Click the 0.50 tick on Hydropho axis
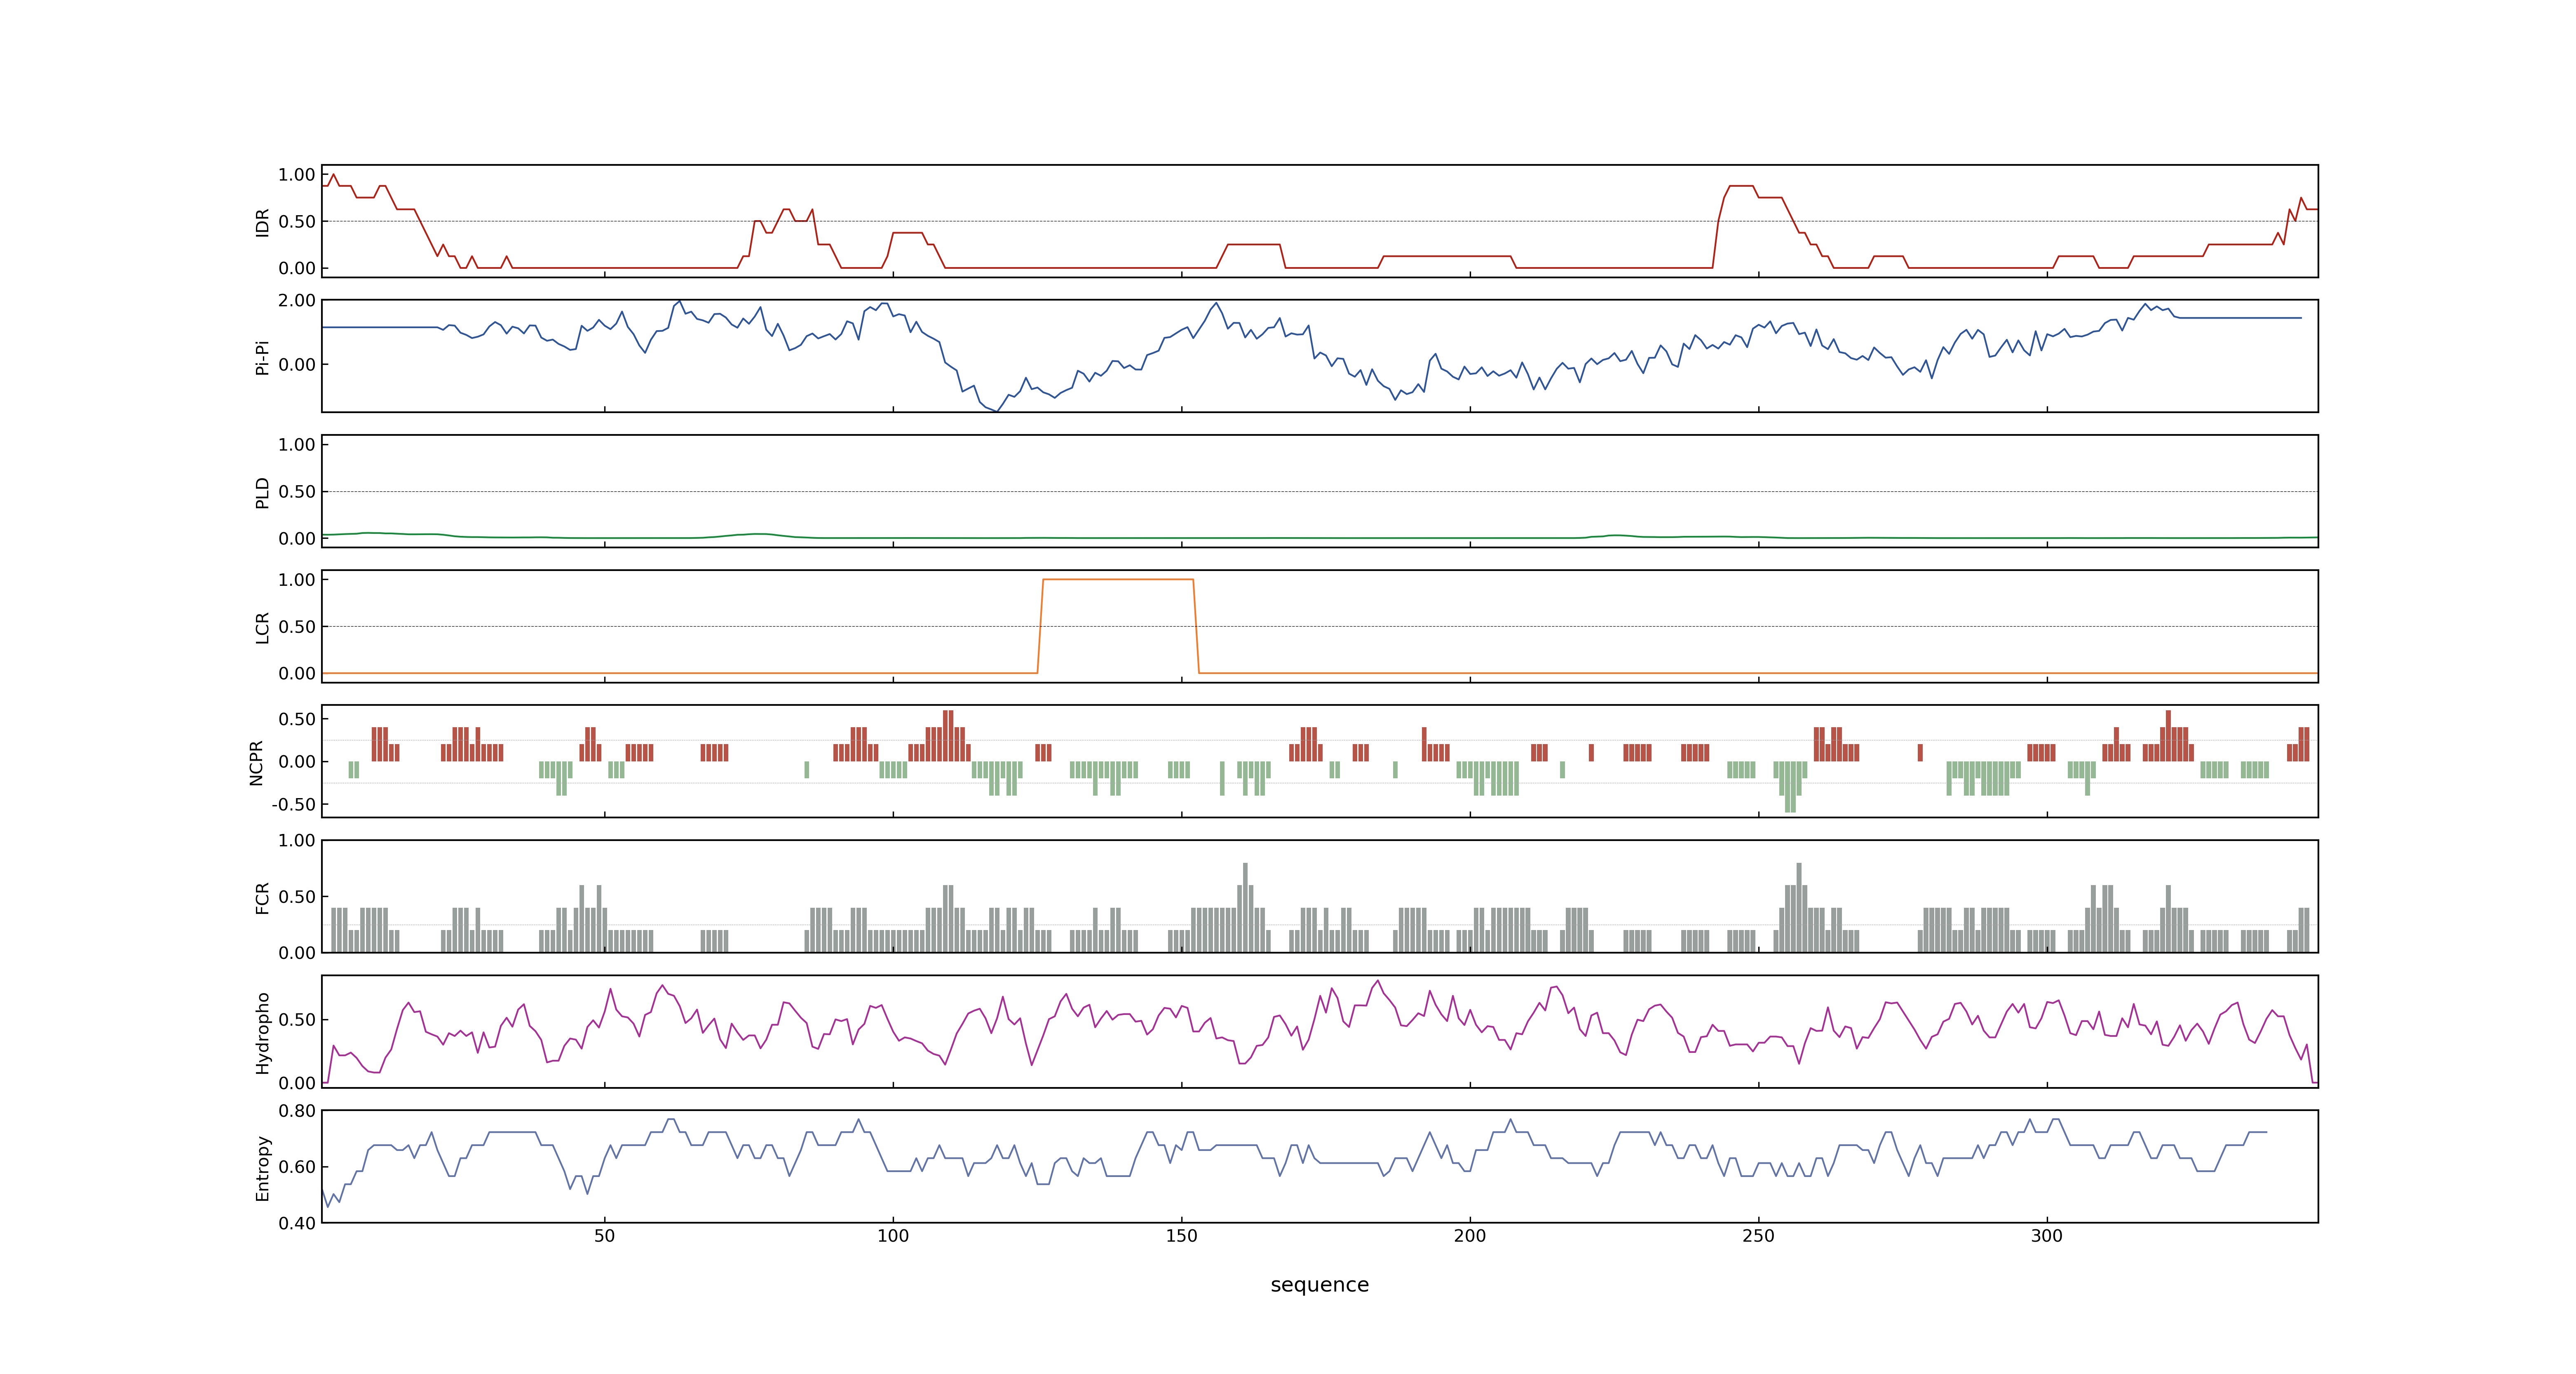 [x=297, y=1020]
